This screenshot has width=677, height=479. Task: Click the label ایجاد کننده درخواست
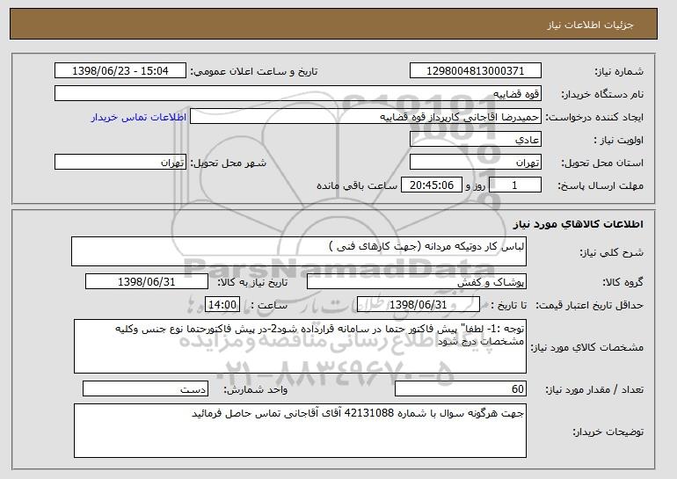(594, 117)
